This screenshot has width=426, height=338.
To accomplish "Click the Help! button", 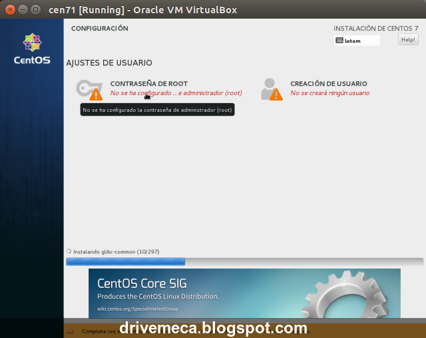I will pos(408,40).
